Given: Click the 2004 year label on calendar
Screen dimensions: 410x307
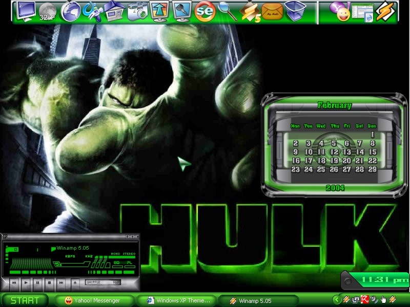Looking at the screenshot, I should tap(335, 188).
